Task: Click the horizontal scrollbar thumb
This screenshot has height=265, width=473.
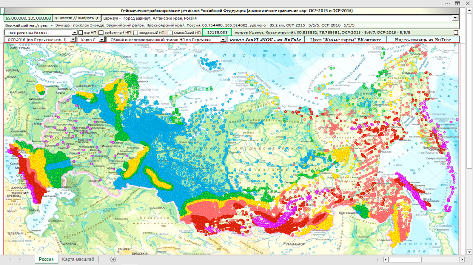Action: pos(405,259)
